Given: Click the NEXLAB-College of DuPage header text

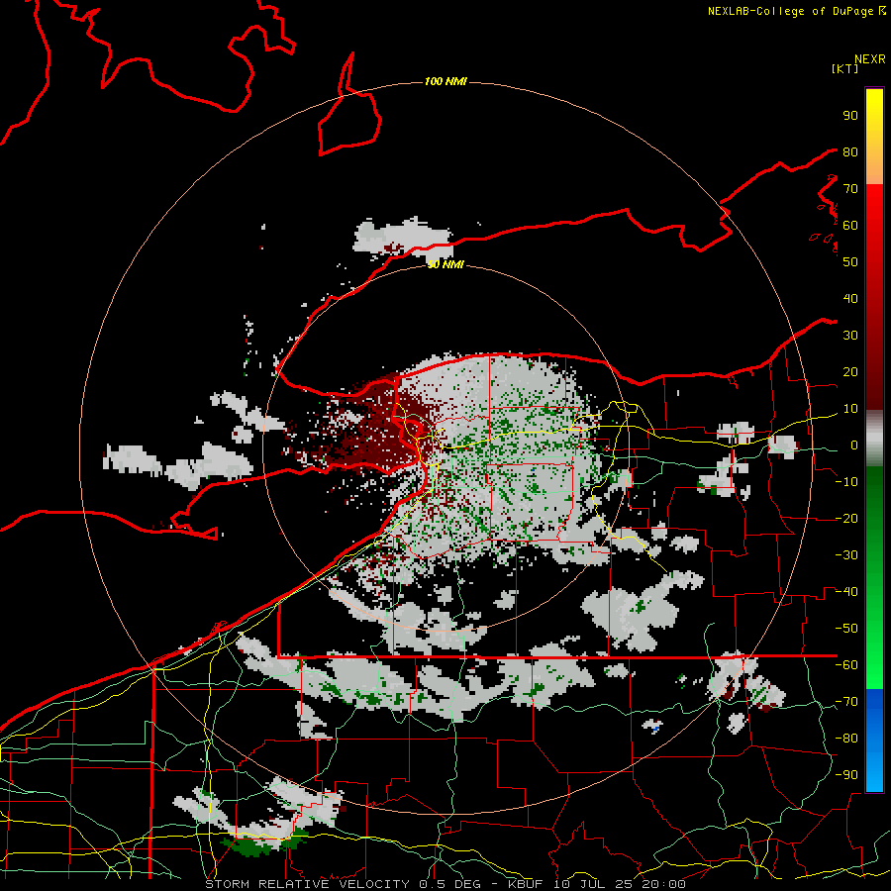Looking at the screenshot, I should [792, 11].
